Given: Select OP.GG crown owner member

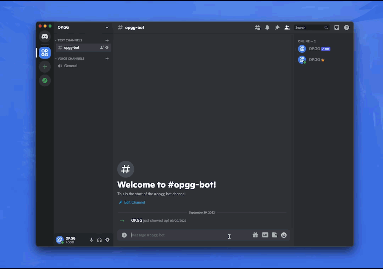Looking at the screenshot, I should coord(323,59).
